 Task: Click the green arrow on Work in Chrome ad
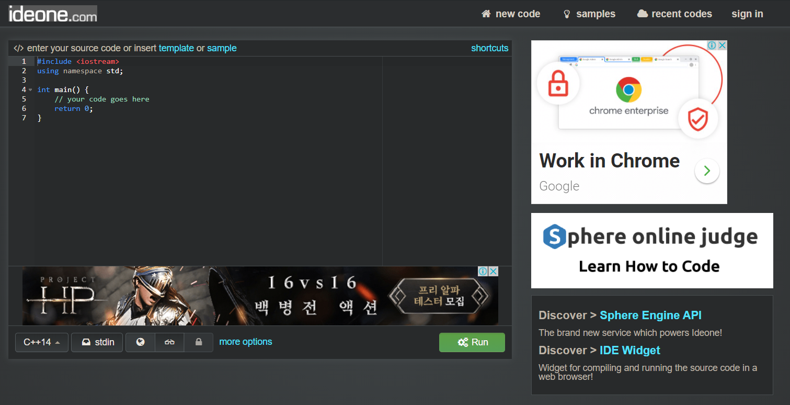point(707,171)
